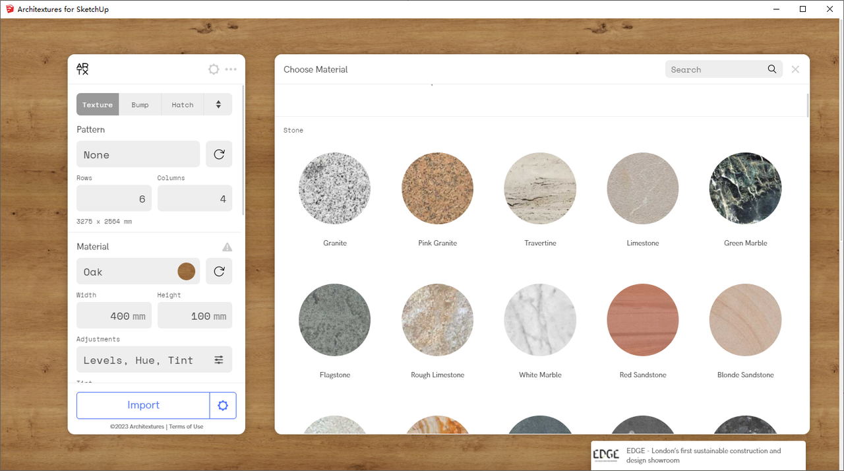Switch to the Hatch tab
The width and height of the screenshot is (844, 471).
[x=183, y=105]
